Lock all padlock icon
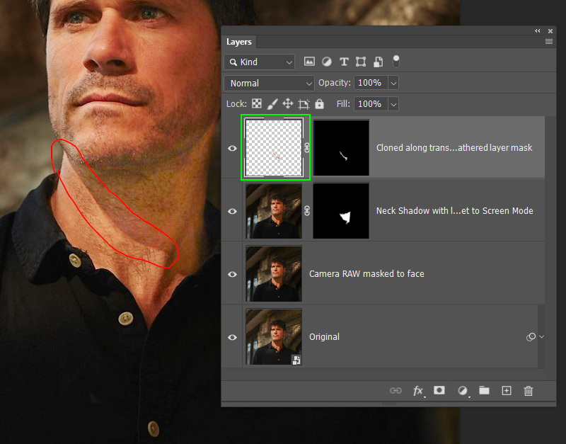The height and width of the screenshot is (444, 566). coord(319,103)
